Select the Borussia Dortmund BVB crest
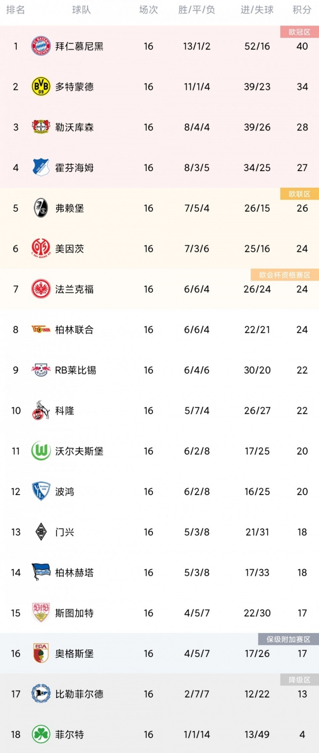 (41, 86)
